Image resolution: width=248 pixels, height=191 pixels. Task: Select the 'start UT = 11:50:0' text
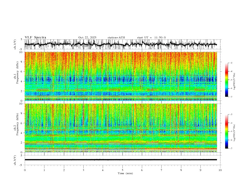(151, 37)
